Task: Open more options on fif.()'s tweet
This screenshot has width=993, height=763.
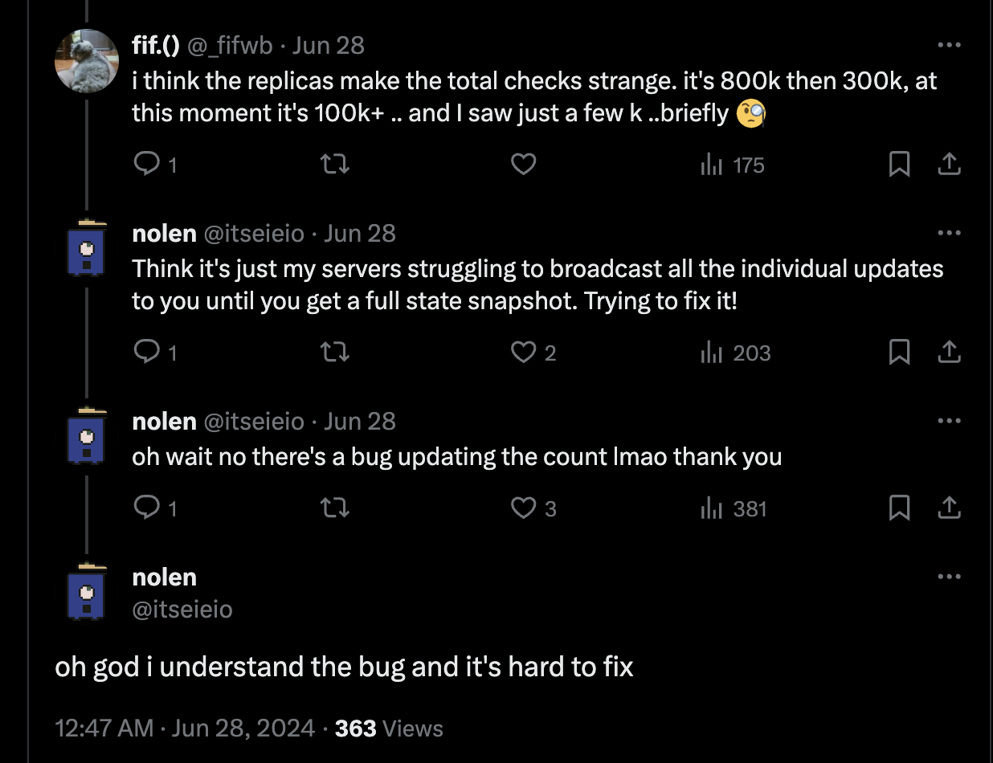Action: (x=949, y=45)
